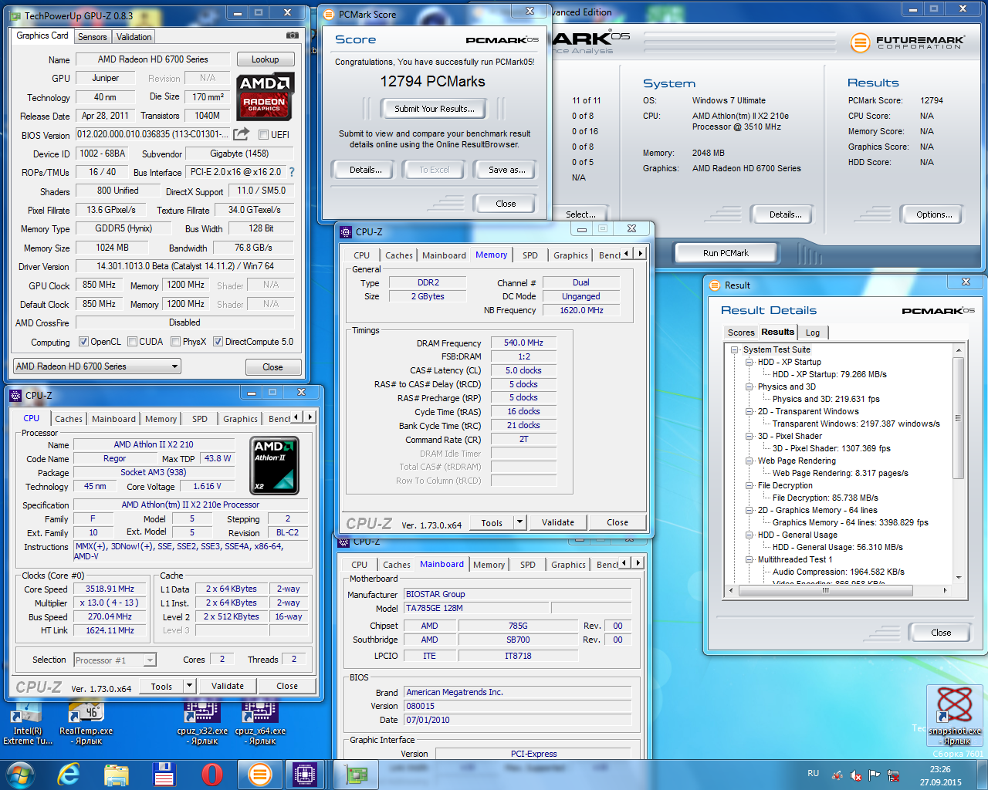Toggle the OpenCL checkbox
This screenshot has width=988, height=790.
click(83, 341)
